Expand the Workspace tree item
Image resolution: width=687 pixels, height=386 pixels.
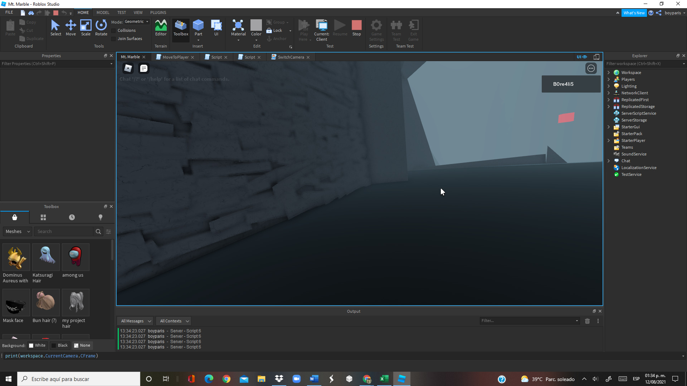[609, 72]
